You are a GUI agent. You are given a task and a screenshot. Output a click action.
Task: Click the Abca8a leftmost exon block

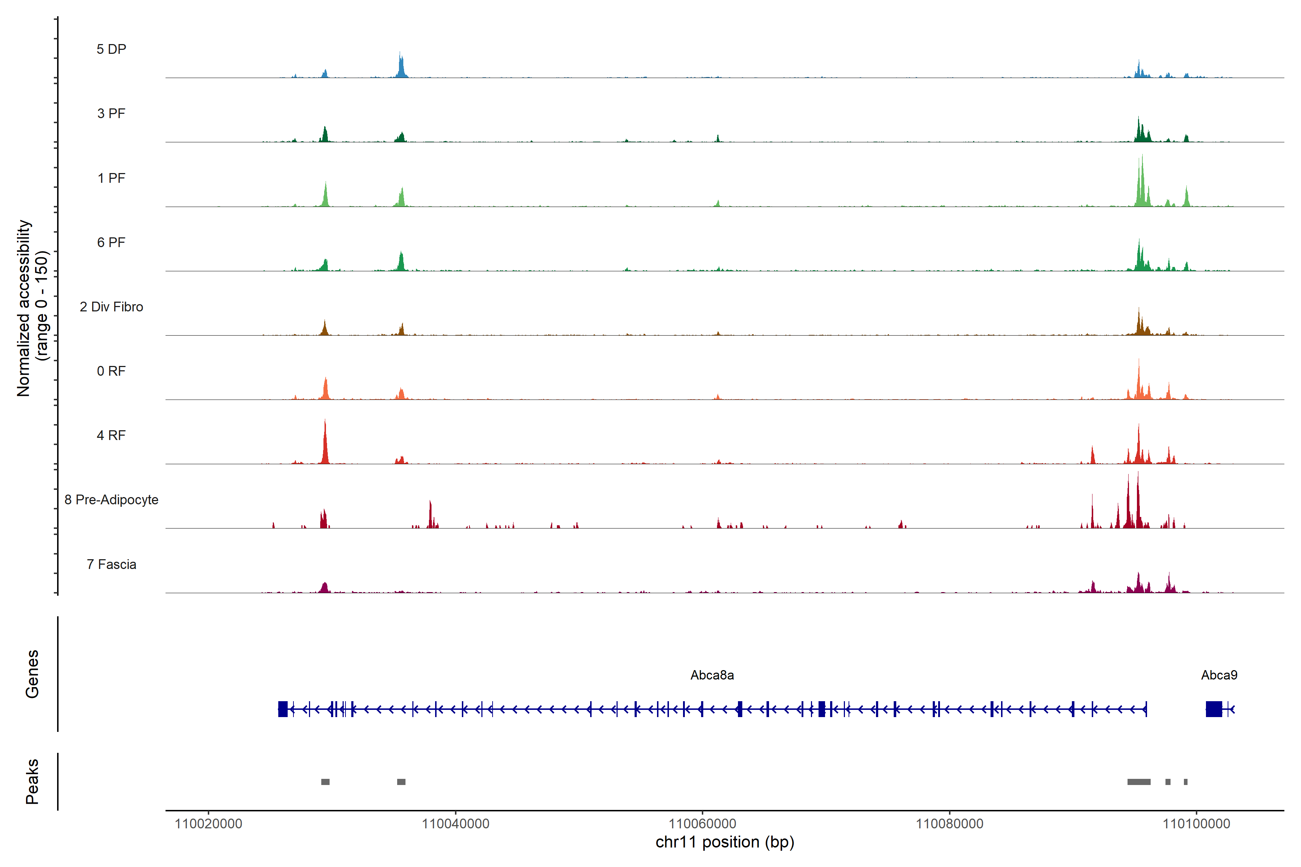[283, 709]
